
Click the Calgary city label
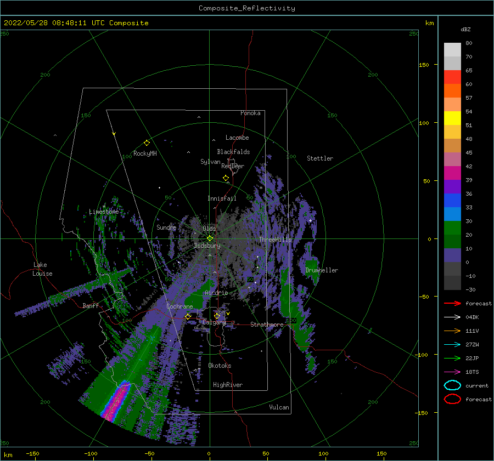(x=214, y=322)
